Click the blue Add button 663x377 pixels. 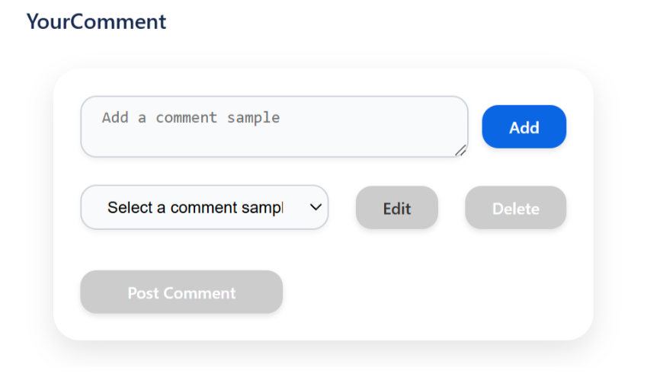tap(524, 127)
